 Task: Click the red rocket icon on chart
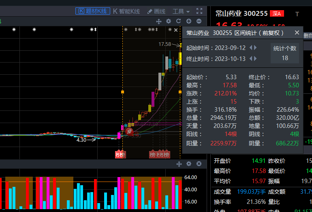pyautogui.click(x=129, y=132)
